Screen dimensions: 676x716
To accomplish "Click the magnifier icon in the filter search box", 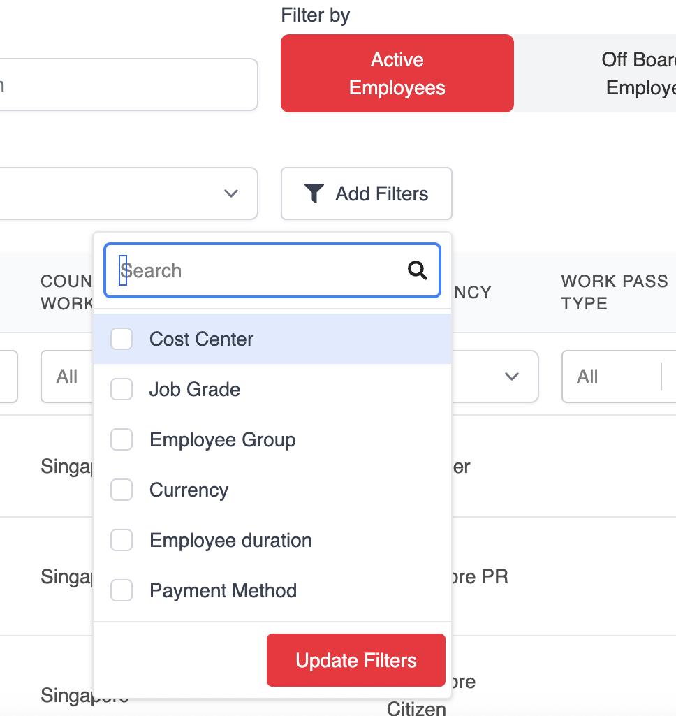I will [417, 270].
